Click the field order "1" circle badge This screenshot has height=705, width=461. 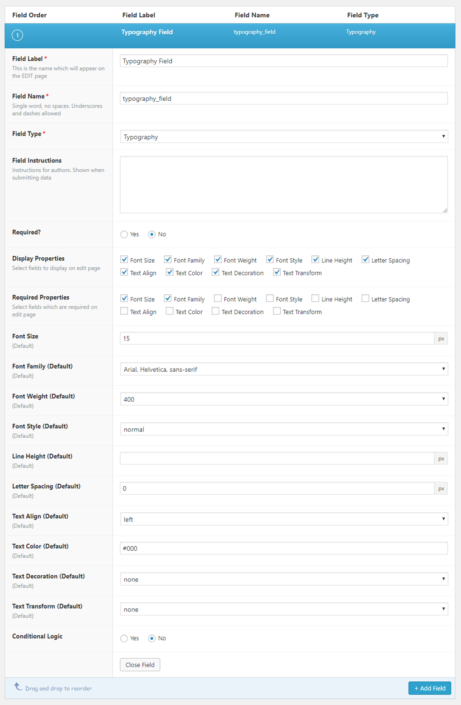[17, 35]
